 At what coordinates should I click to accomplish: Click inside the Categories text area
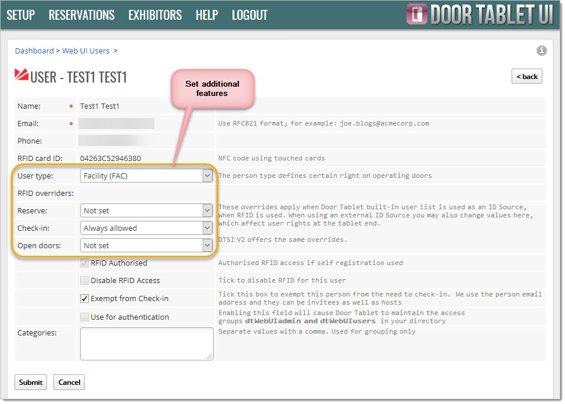coord(146,344)
